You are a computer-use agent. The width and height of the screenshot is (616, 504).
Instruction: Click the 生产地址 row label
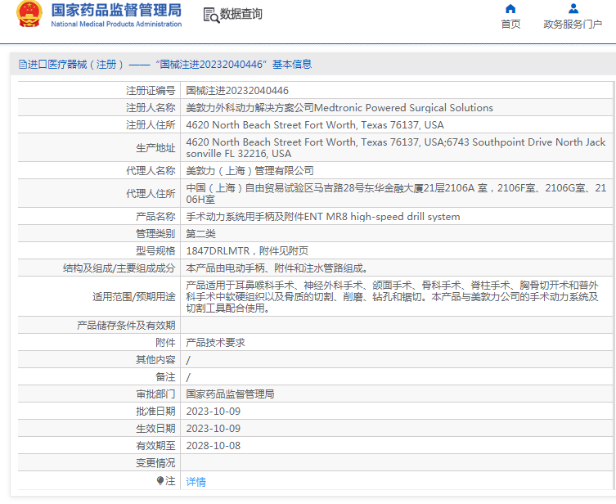pos(155,148)
